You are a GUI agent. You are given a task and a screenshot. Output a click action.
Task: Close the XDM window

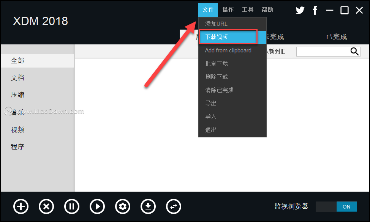point(359,10)
